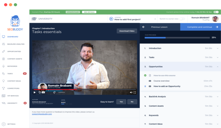Click the pause icon beside How to add an Opportunity
221x128 pixels.
145,86
